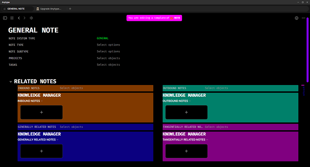This screenshot has height=167, width=310.
Task: Collapse the RELATED NOTES section
Action: point(11,81)
